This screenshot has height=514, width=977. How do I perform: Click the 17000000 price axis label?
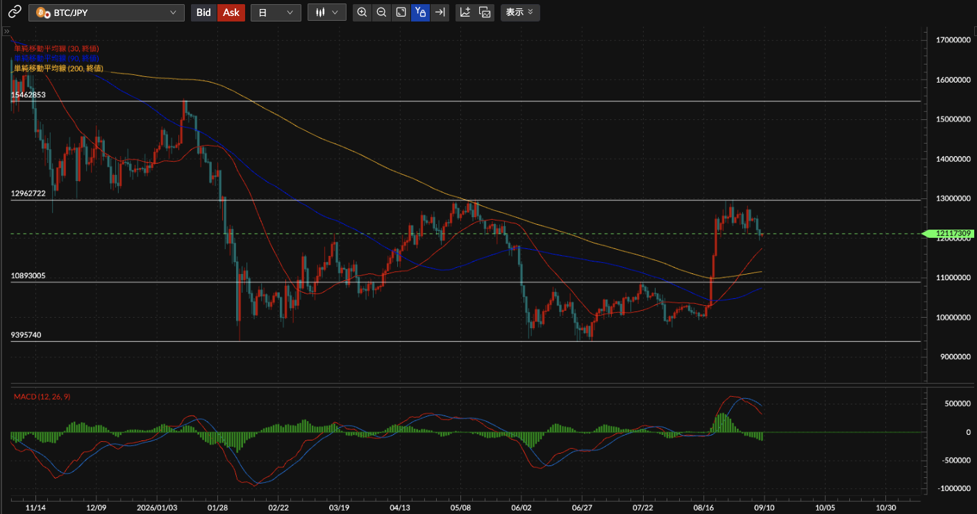[953, 40]
